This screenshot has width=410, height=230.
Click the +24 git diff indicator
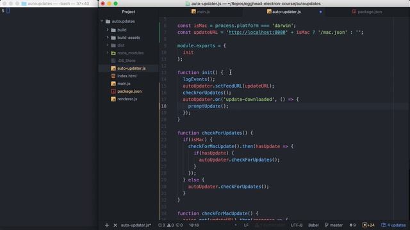point(368,225)
